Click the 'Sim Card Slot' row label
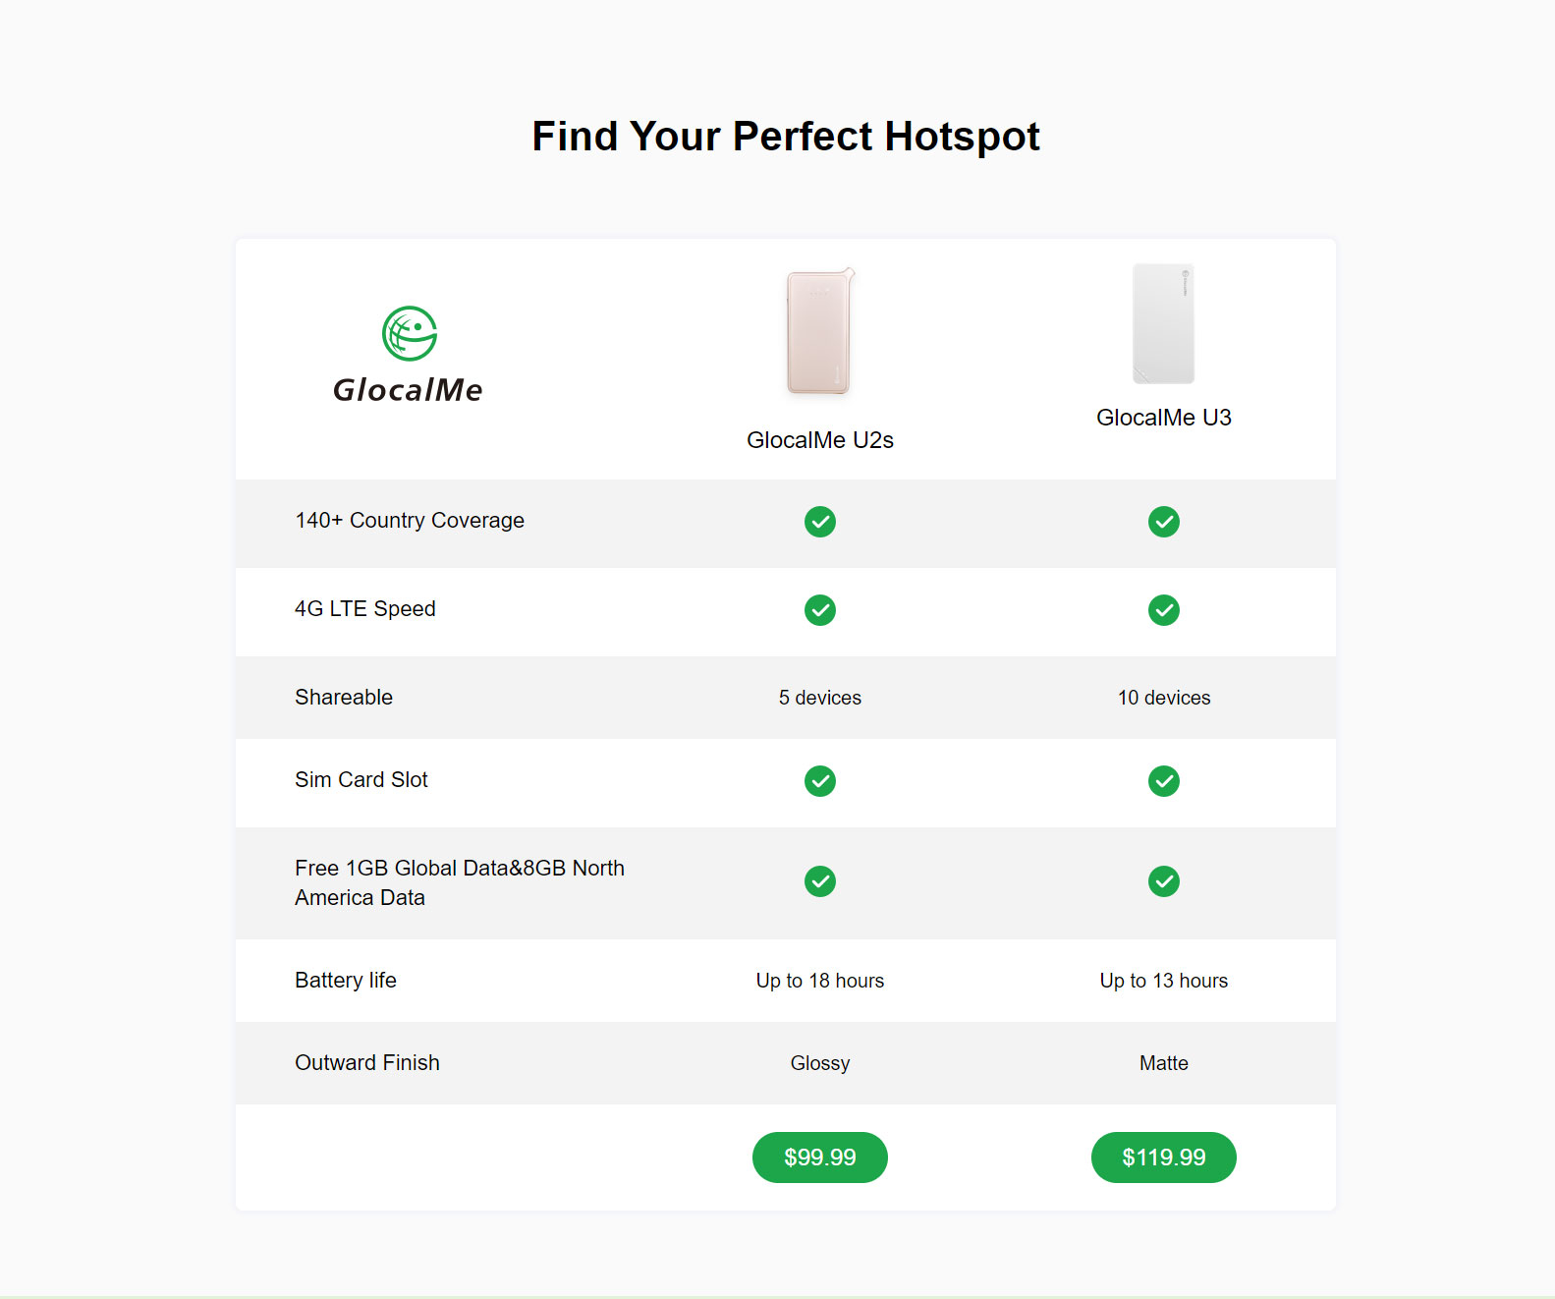1555x1299 pixels. pyautogui.click(x=361, y=780)
